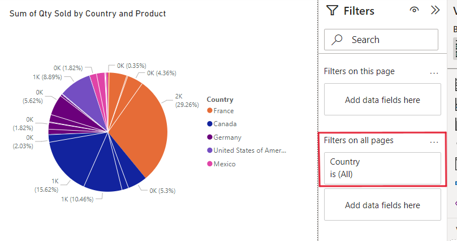Click the France orange legend swatch

(x=210, y=111)
